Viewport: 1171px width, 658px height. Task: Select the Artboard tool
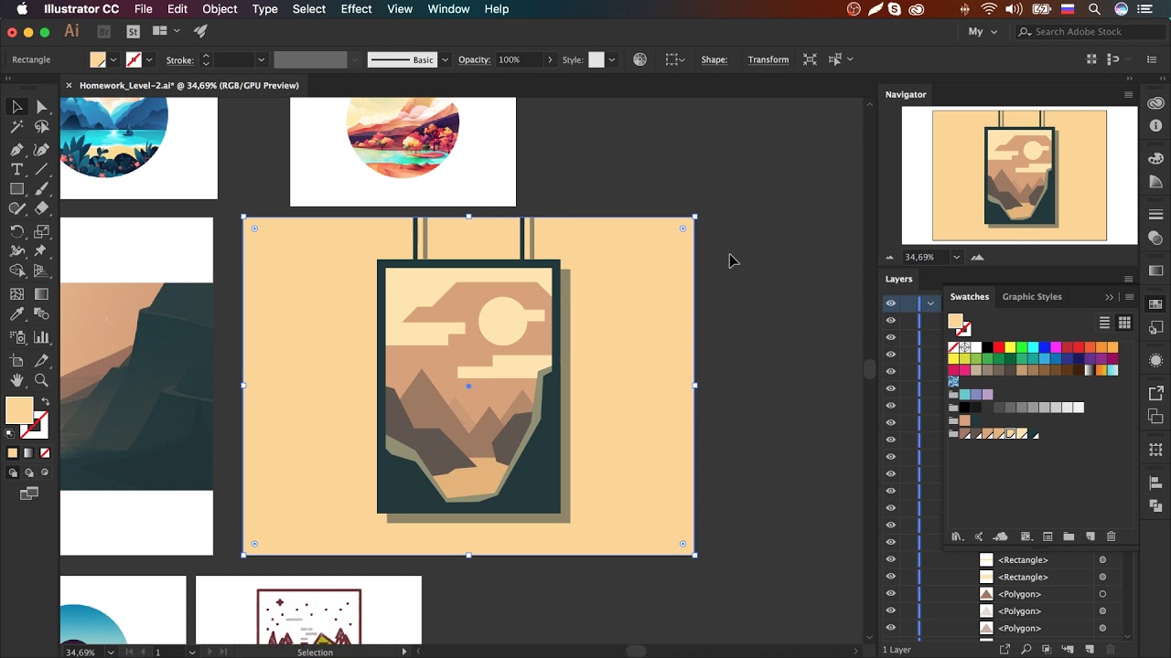pos(16,360)
